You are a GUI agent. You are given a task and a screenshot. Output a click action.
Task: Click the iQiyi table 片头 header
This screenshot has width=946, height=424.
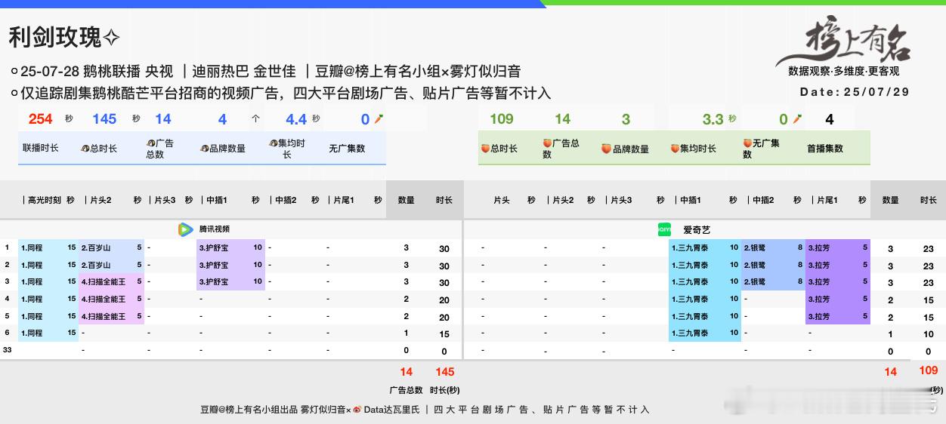tap(502, 200)
